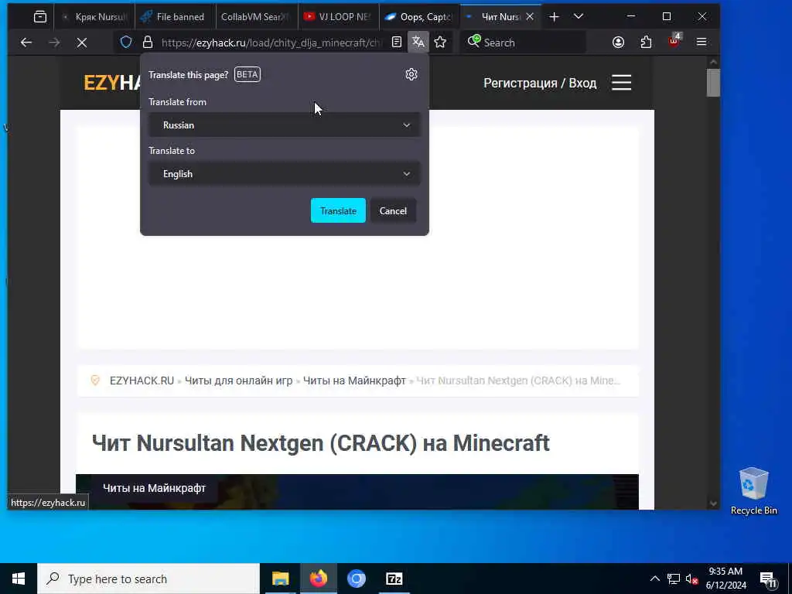Open the taskbar clock and date
The height and width of the screenshot is (594, 792).
[725, 579]
